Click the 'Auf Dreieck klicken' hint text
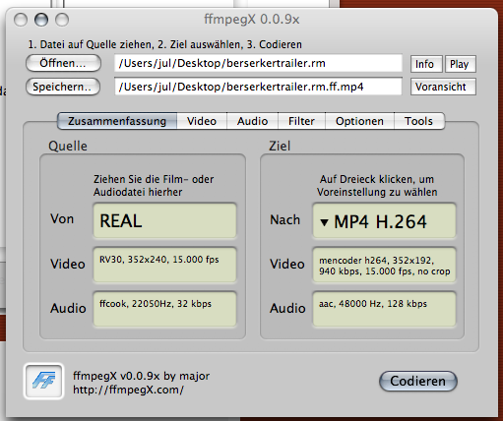The width and height of the screenshot is (503, 421). (377, 186)
